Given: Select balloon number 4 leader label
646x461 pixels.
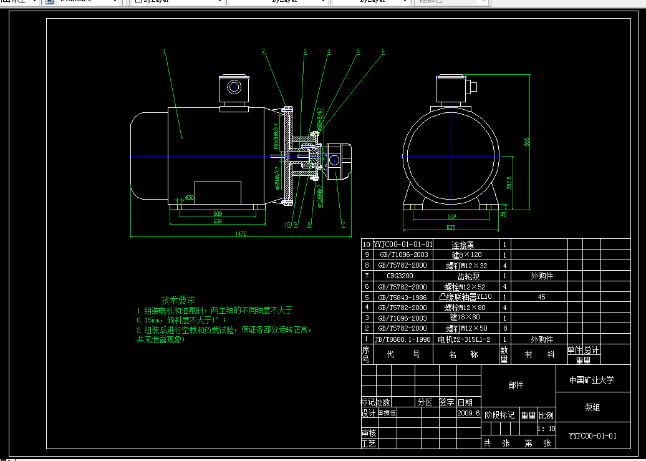Looking at the screenshot, I should [x=329, y=52].
